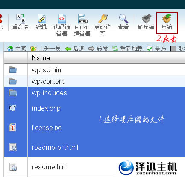The height and width of the screenshot is (177, 185).
Task: Click the index.php file entry
Action: click(46, 108)
